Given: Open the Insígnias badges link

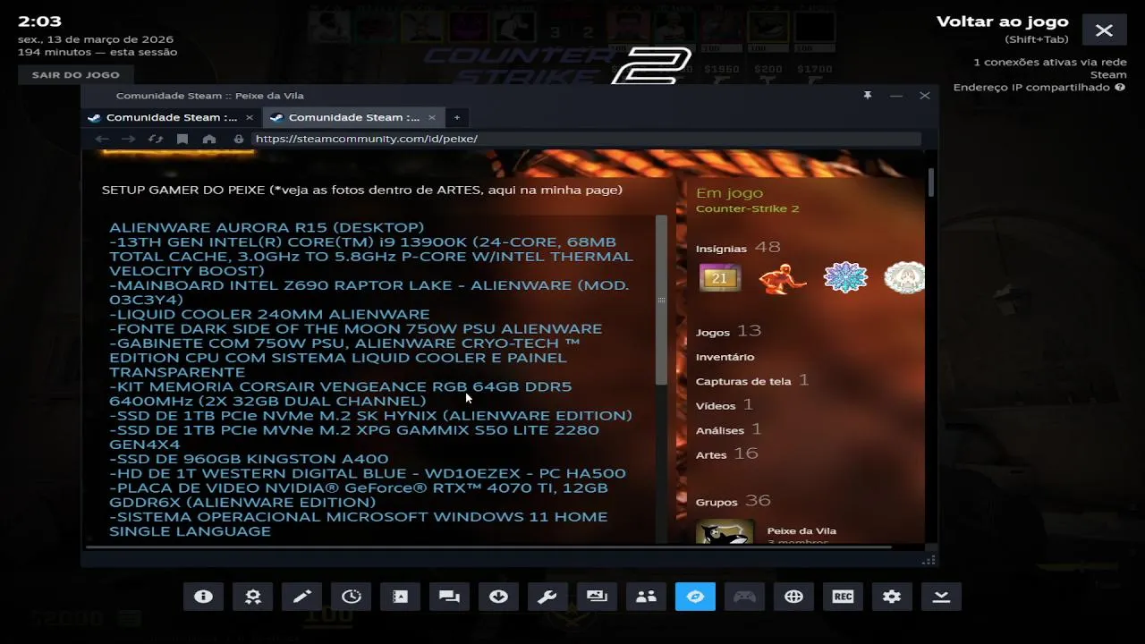Looking at the screenshot, I should (721, 248).
